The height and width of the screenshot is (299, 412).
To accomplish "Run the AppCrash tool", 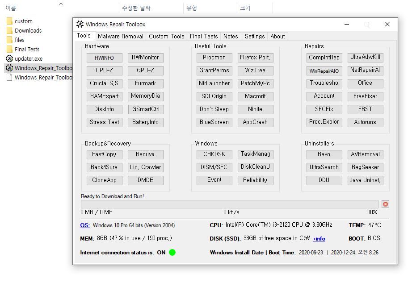I will click(256, 122).
